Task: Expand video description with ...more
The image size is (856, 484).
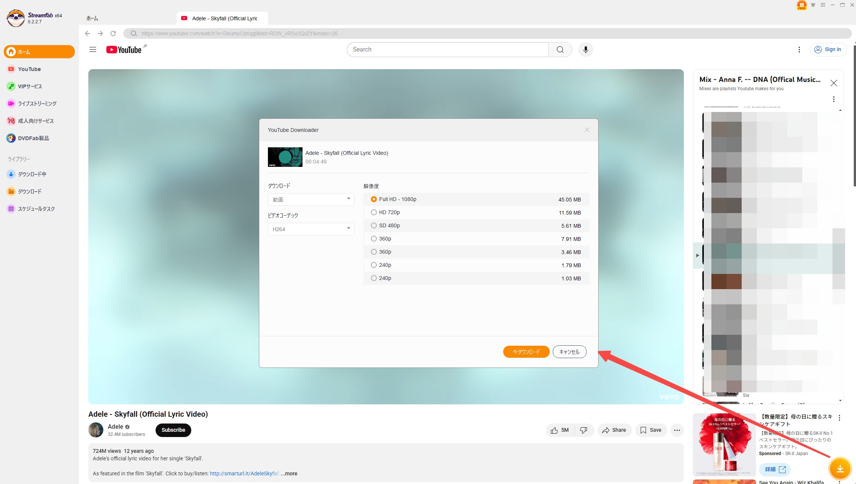Action: click(x=289, y=473)
